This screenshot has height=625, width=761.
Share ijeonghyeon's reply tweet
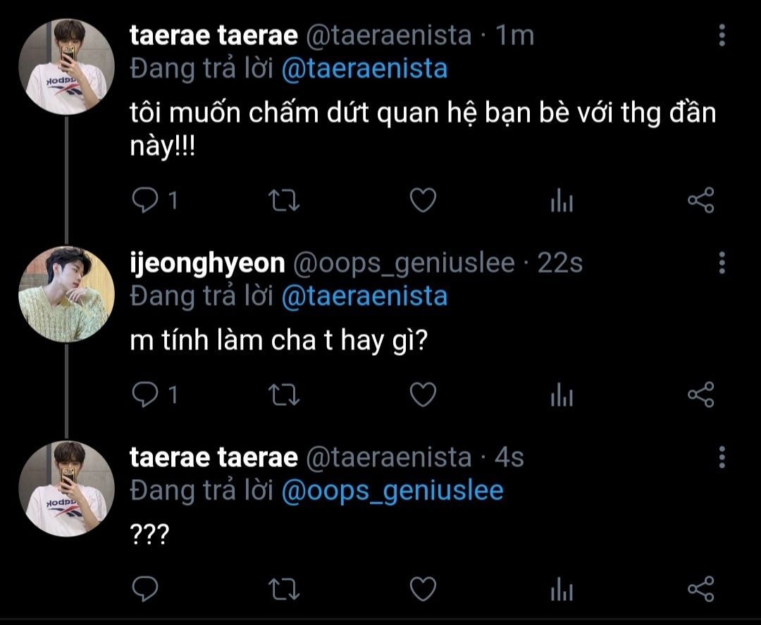[700, 395]
